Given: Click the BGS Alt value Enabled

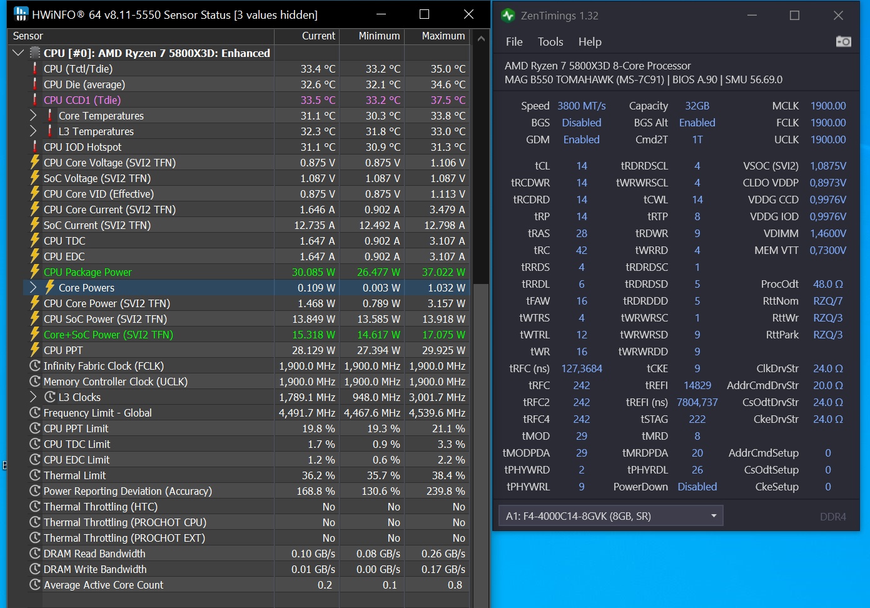Looking at the screenshot, I should click(697, 123).
